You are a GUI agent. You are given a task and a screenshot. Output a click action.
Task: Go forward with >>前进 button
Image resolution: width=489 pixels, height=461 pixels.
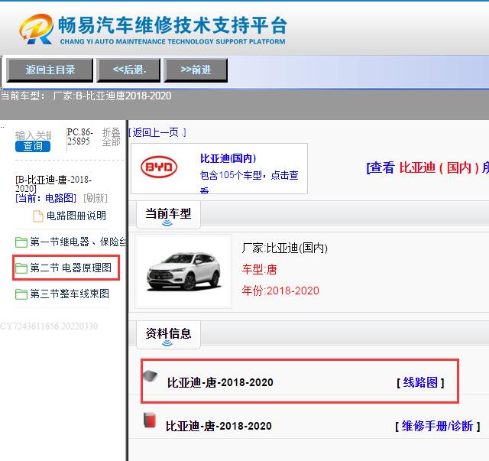tap(196, 70)
